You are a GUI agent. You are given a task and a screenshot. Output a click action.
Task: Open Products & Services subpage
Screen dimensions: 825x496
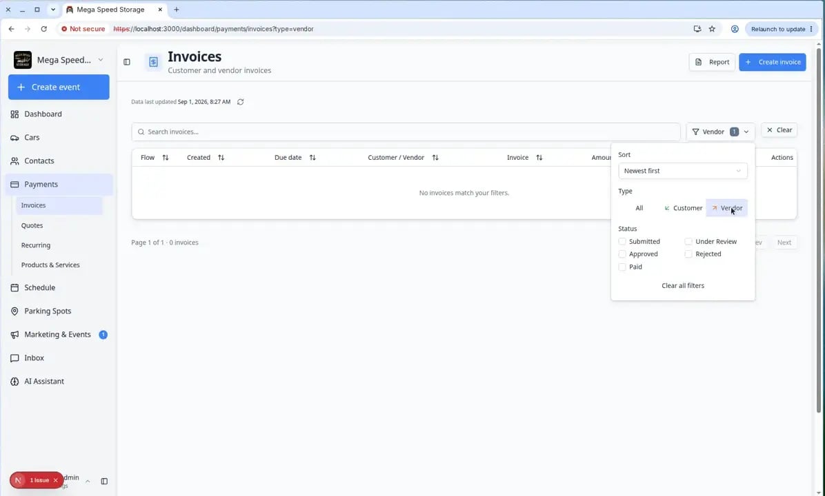click(x=50, y=265)
